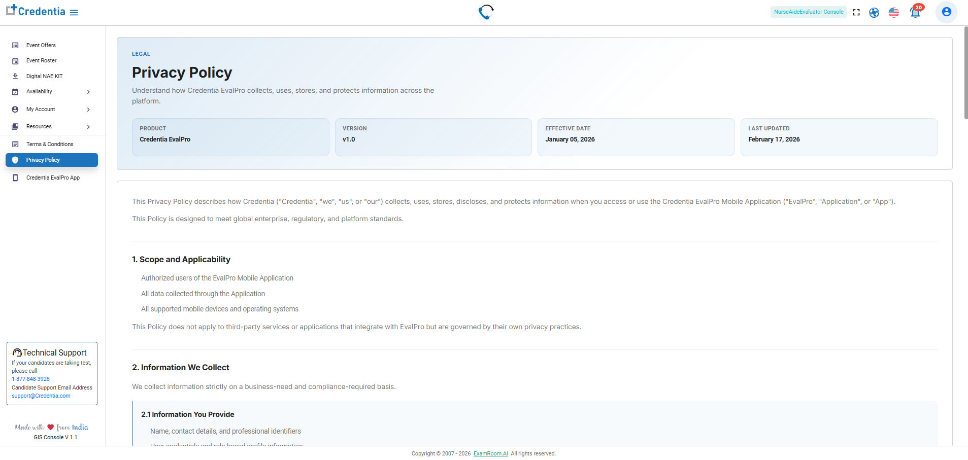Viewport: 968px width, 460px height.
Task: Click the Resources library icon
Action: [15, 127]
